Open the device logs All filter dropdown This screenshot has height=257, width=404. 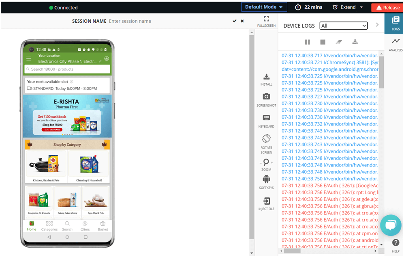pyautogui.click(x=344, y=26)
